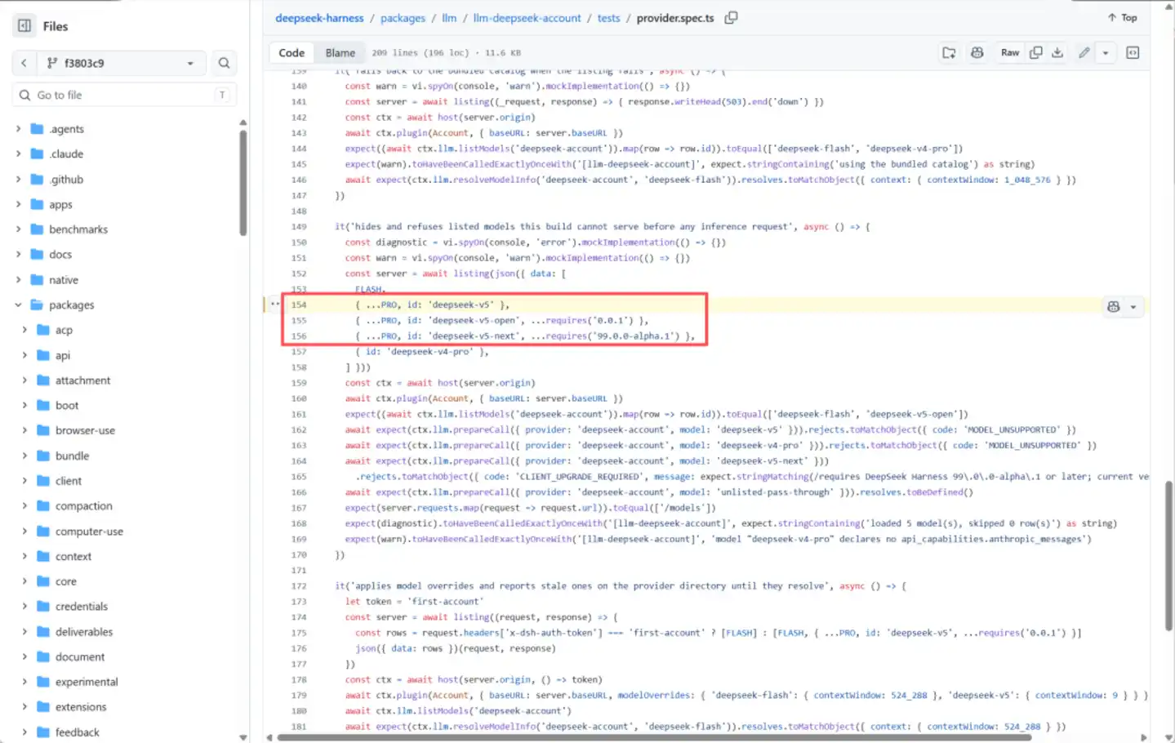
Task: Download the raw file
Action: pyautogui.click(x=1057, y=53)
